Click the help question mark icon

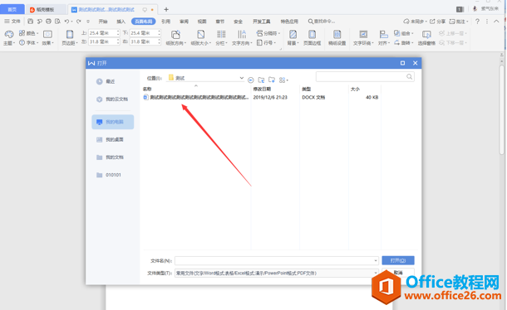pyautogui.click(x=477, y=22)
